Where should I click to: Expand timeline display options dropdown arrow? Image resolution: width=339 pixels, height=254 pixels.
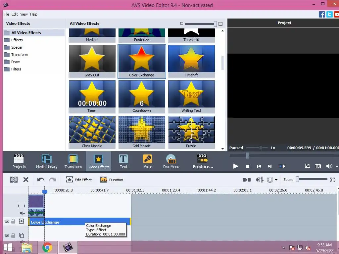click(276, 180)
